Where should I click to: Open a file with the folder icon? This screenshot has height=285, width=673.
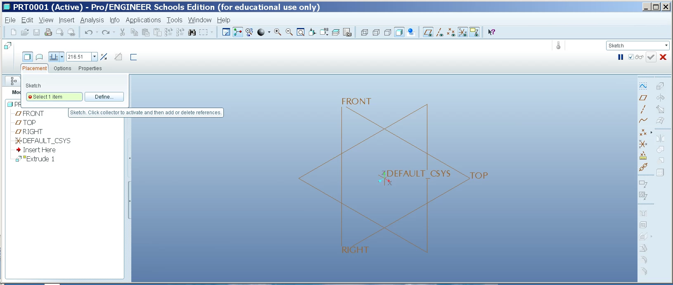pos(25,32)
